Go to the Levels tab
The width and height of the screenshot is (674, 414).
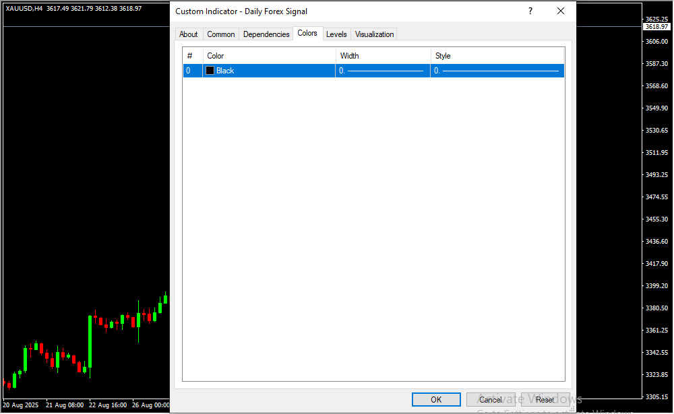tap(336, 34)
